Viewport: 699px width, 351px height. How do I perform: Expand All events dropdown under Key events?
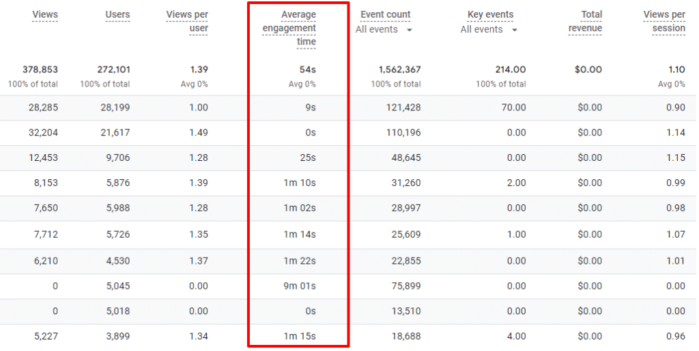(489, 30)
